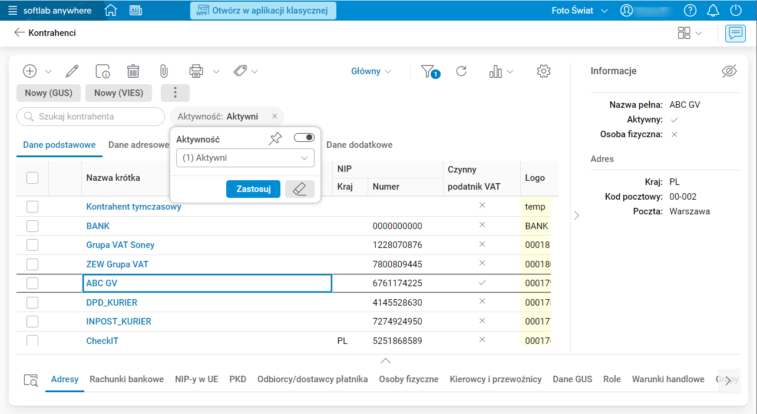
Task: Click the eraser clear filter button
Action: click(299, 189)
